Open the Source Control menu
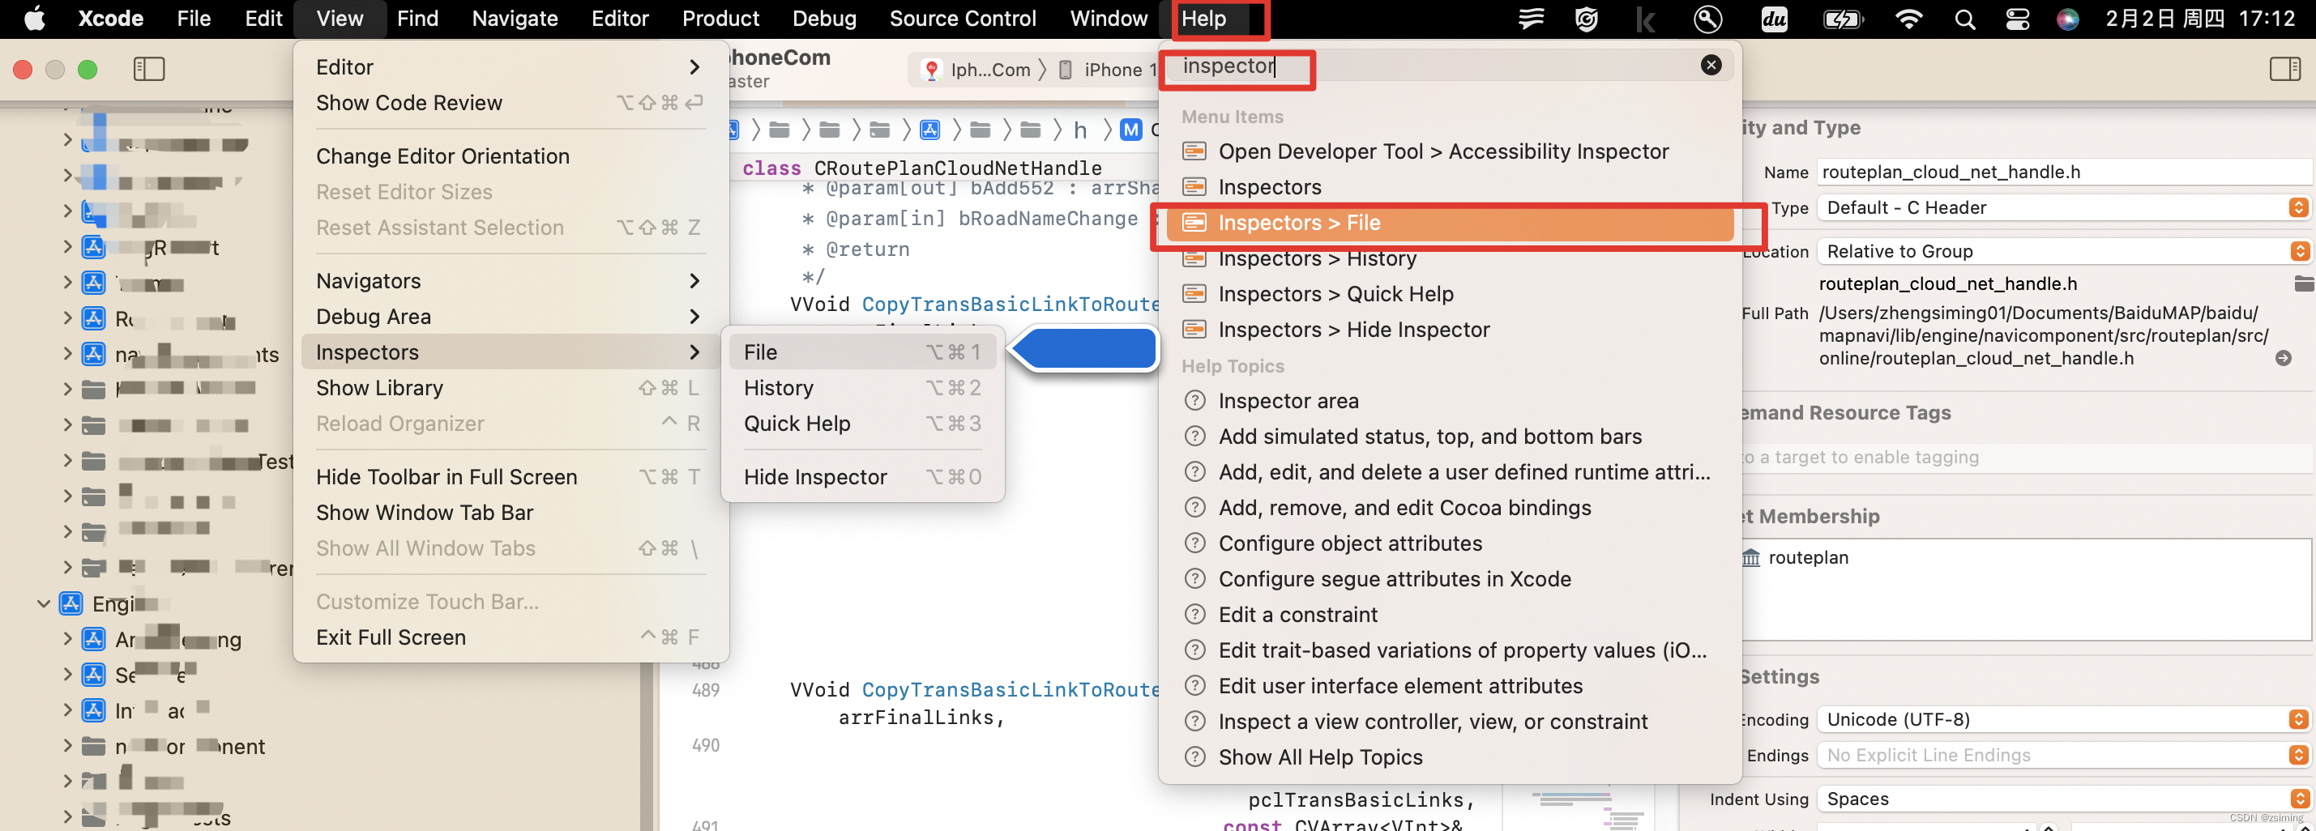This screenshot has height=831, width=2316. coord(962,19)
